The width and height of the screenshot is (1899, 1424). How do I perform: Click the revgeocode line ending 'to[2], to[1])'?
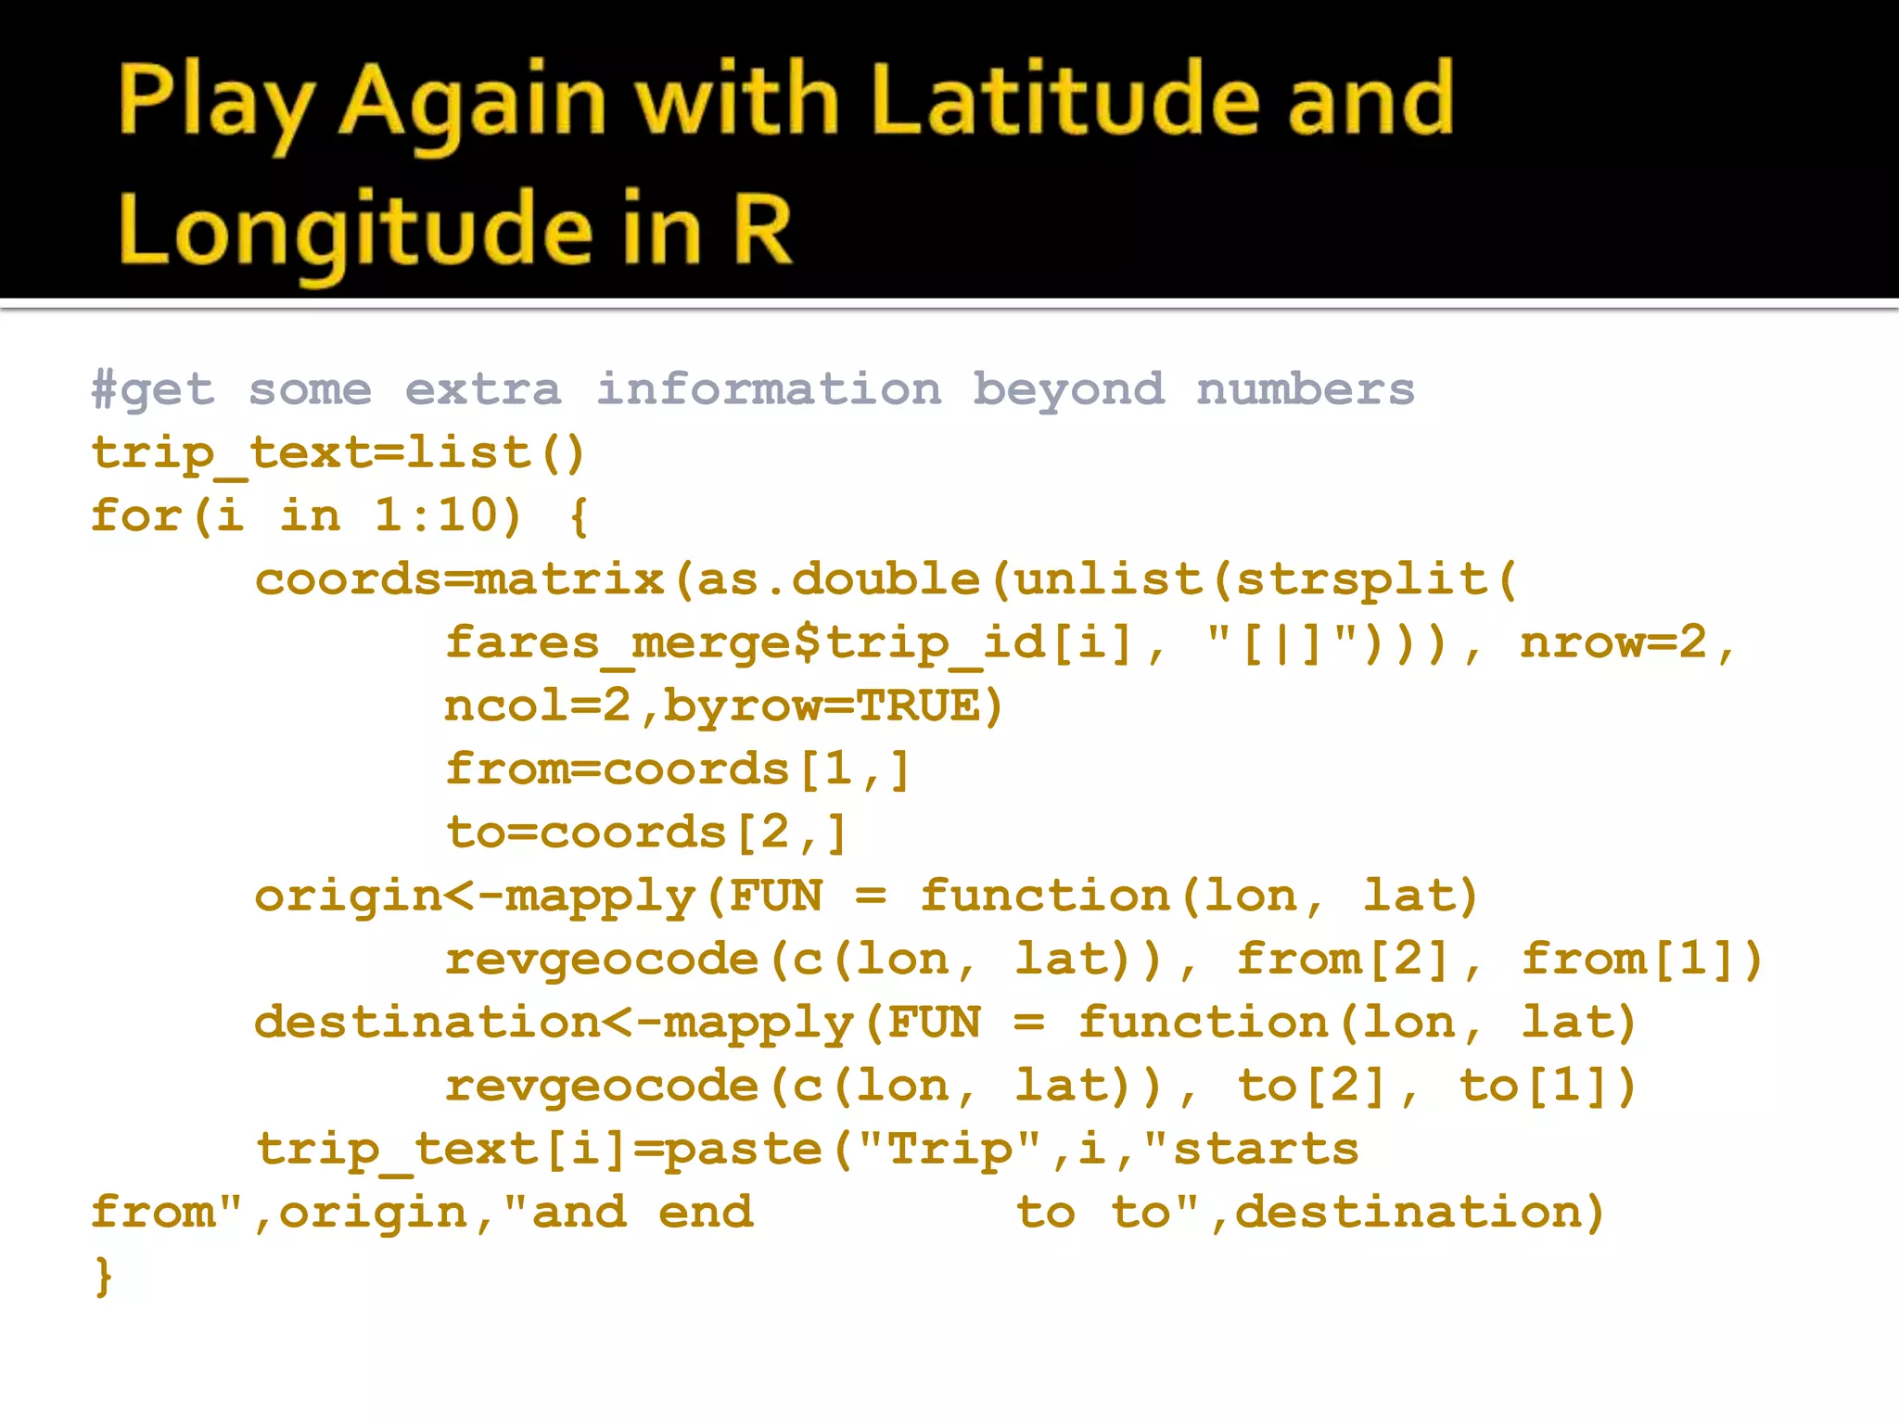coord(1040,1087)
